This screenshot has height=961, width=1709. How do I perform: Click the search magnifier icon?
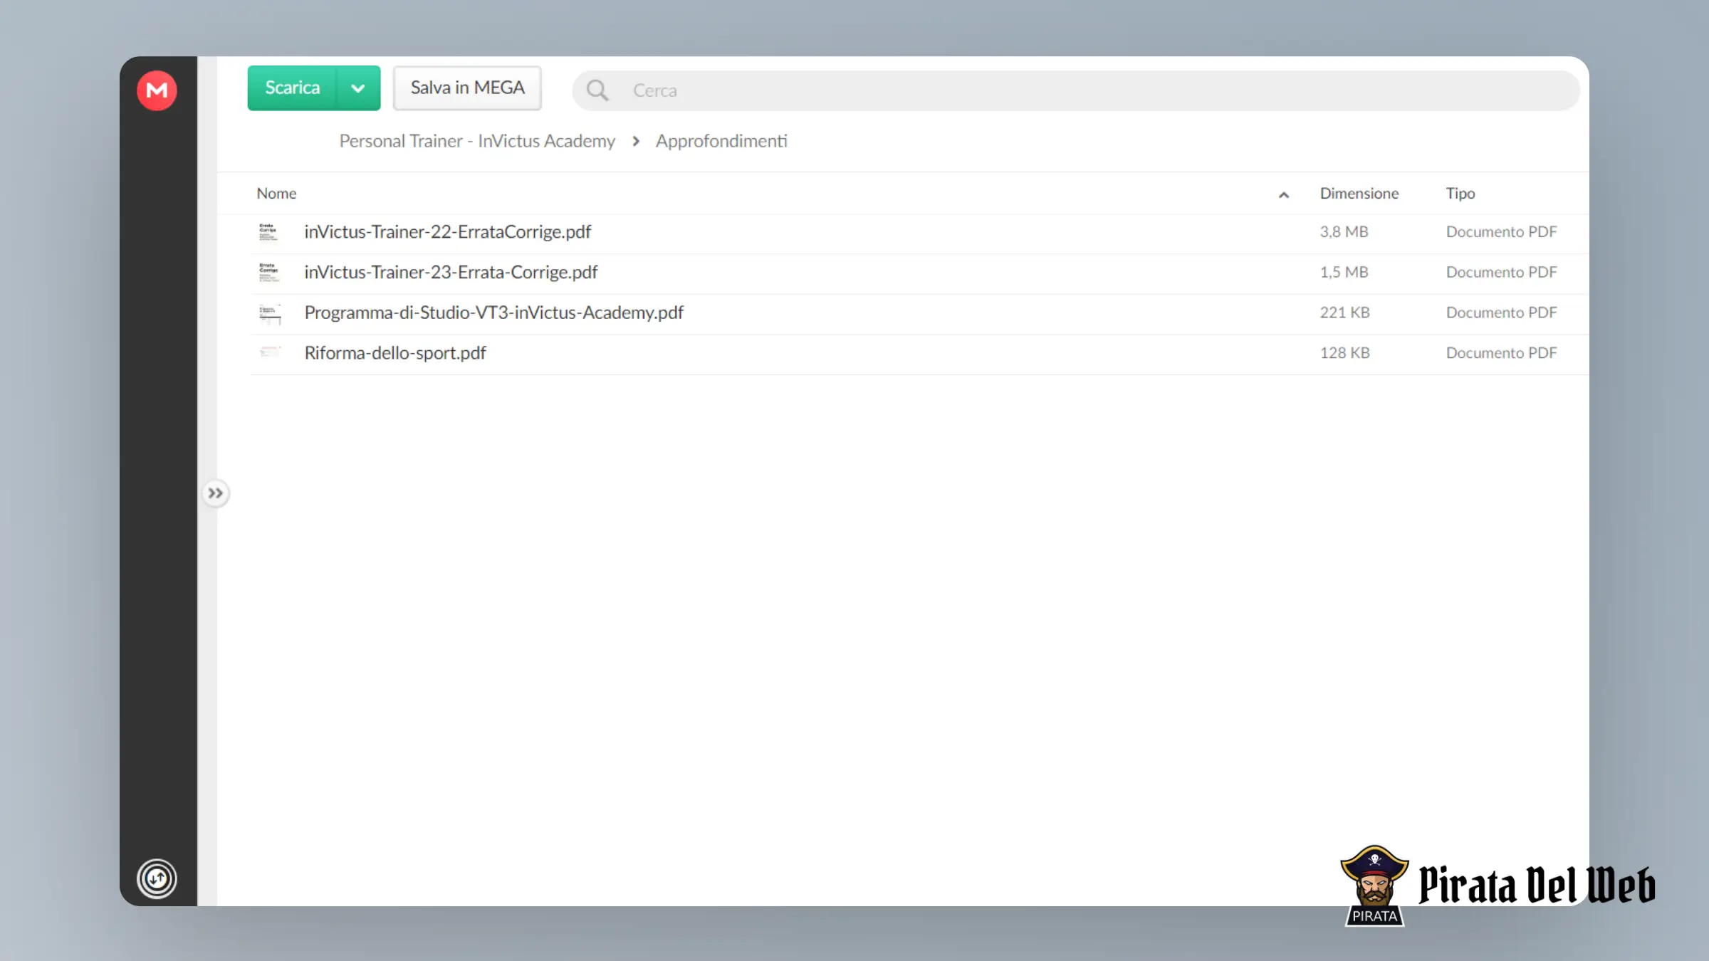(597, 90)
